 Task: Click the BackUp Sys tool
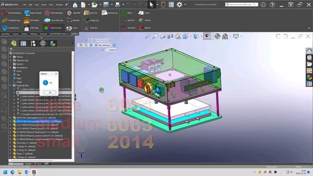pos(110,13)
